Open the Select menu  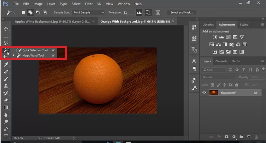[76, 4]
